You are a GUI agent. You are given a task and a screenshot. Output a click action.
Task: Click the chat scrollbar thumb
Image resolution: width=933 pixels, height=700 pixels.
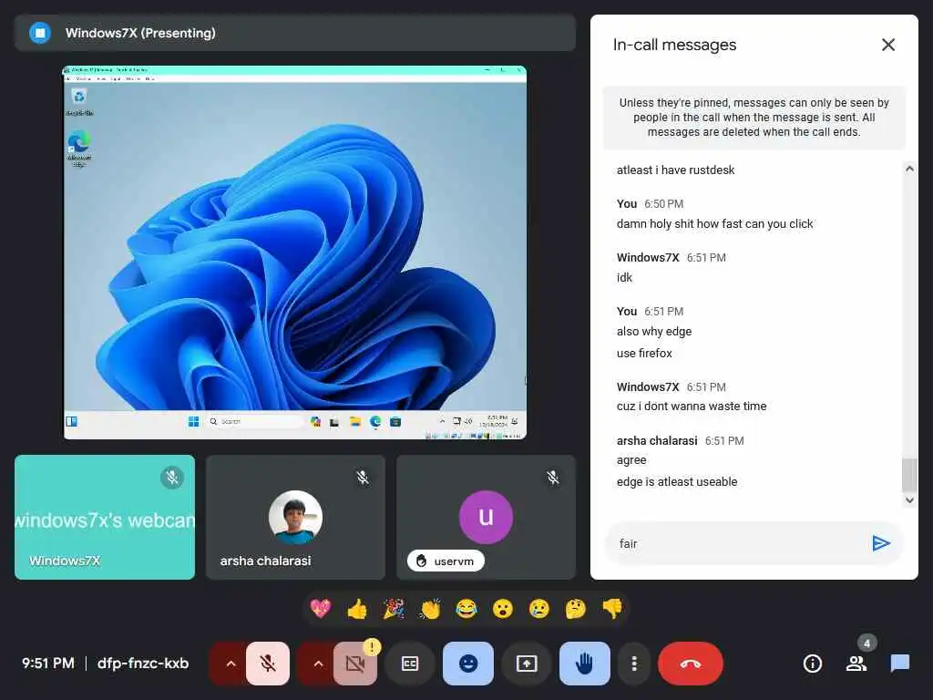(x=909, y=475)
